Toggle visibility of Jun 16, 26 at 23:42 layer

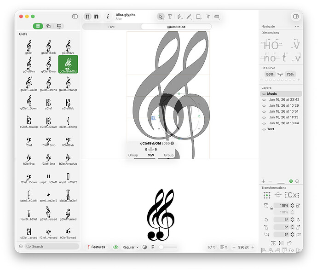point(264,100)
